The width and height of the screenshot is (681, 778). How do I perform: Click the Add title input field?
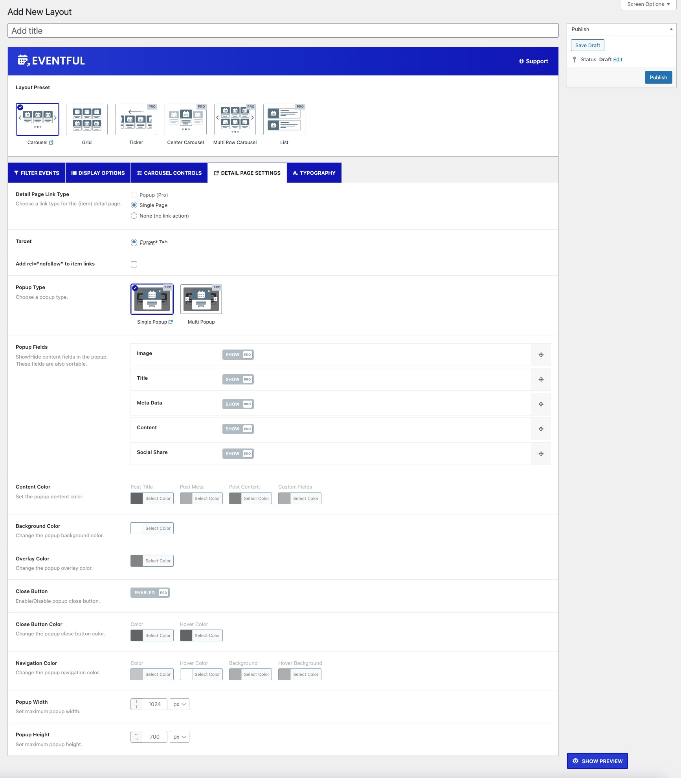[283, 31]
